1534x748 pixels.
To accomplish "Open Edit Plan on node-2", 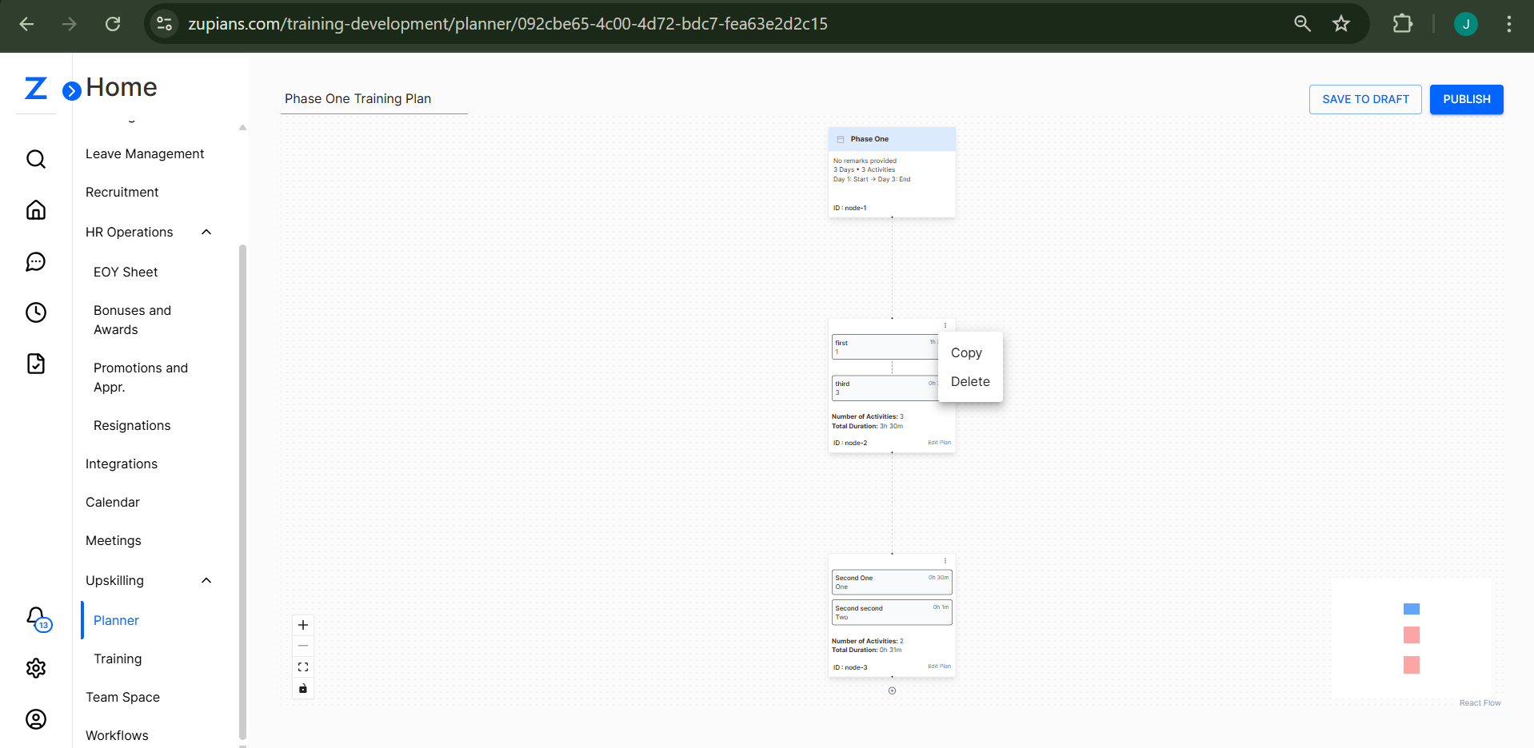I will pyautogui.click(x=938, y=442).
